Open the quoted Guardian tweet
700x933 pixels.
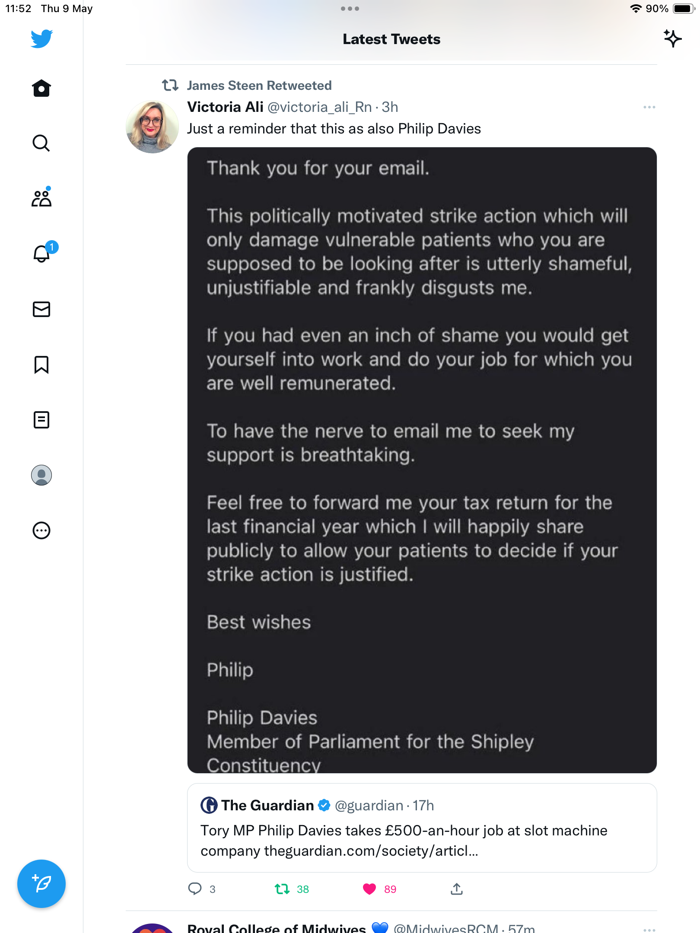click(422, 828)
